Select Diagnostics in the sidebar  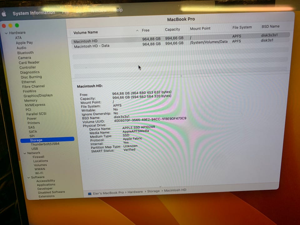30,72
